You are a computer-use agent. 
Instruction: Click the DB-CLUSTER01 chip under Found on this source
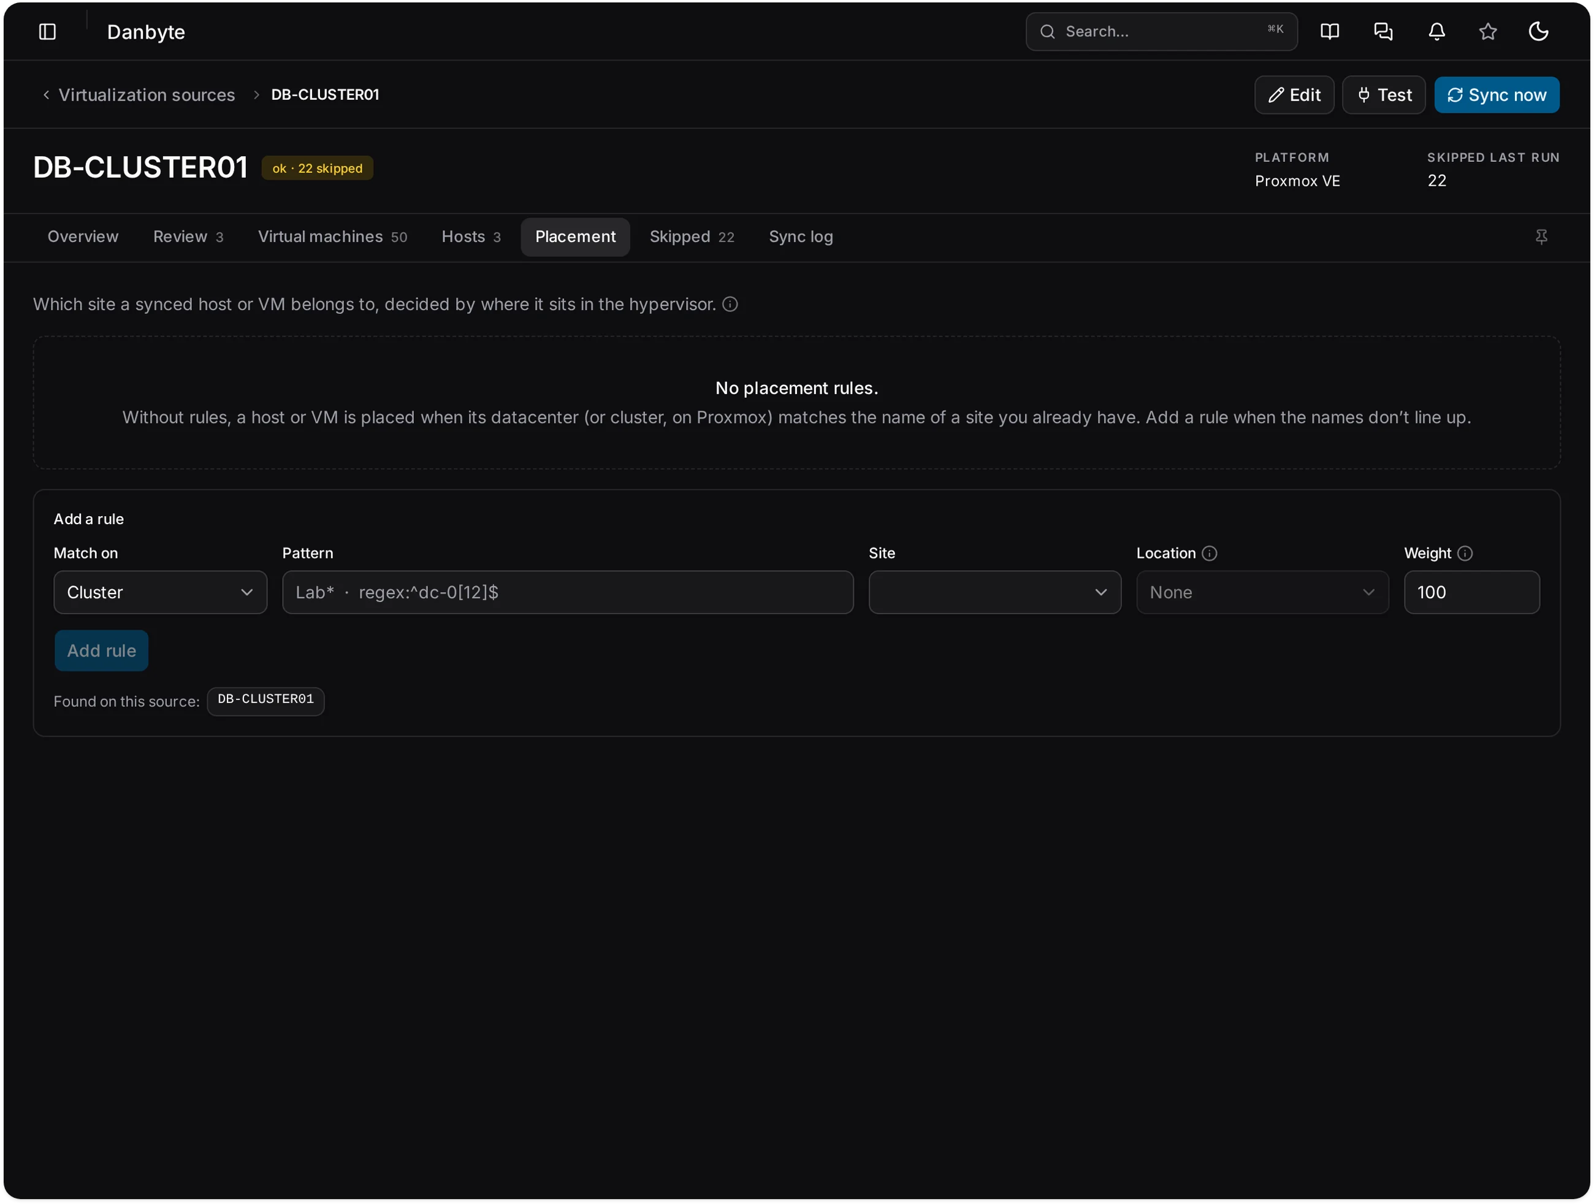click(x=265, y=700)
